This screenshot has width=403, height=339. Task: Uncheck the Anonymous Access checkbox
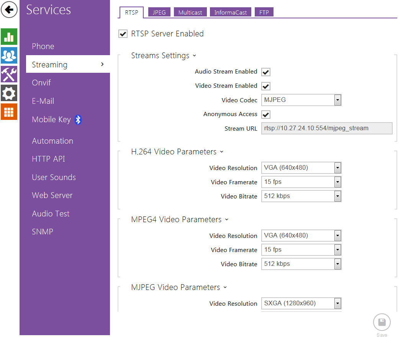(x=266, y=115)
